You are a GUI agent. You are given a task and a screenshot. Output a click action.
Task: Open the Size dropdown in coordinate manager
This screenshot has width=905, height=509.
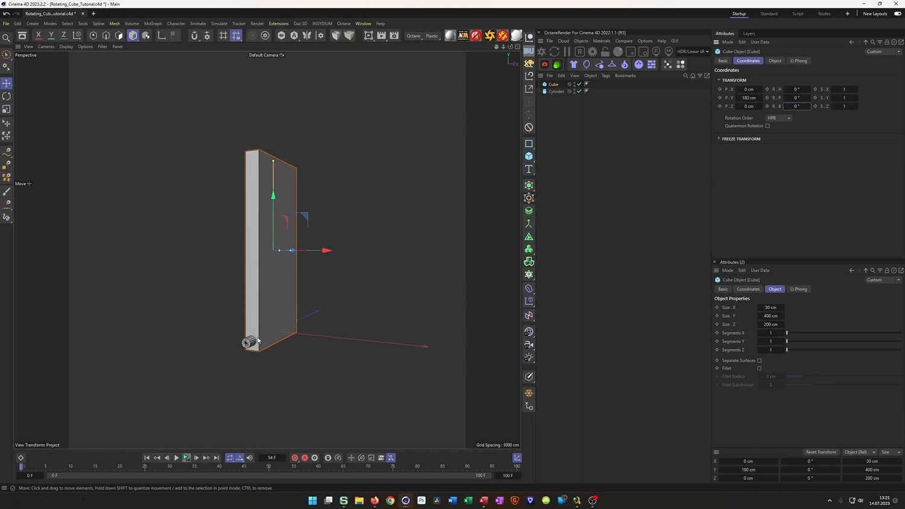click(x=891, y=452)
